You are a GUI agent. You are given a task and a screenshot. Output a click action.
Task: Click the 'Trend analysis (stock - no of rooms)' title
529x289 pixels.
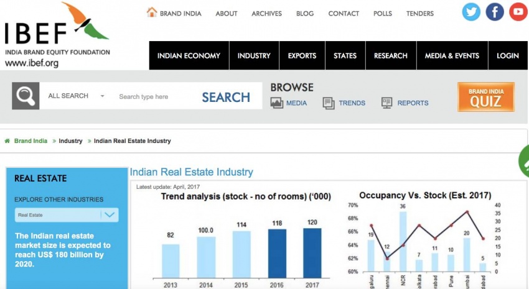246,196
